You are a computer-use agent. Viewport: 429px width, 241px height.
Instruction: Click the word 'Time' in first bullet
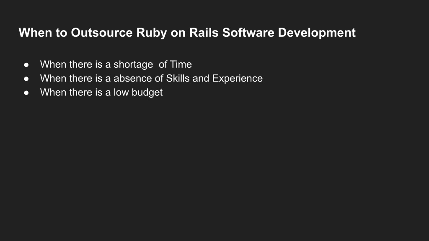(x=181, y=64)
